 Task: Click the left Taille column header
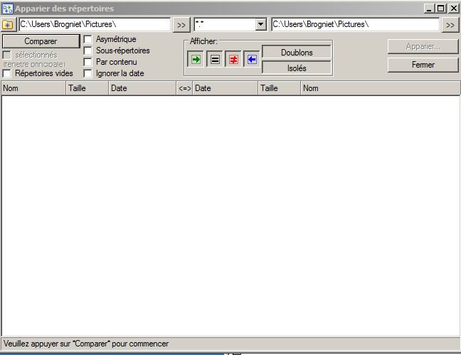pyautogui.click(x=87, y=89)
